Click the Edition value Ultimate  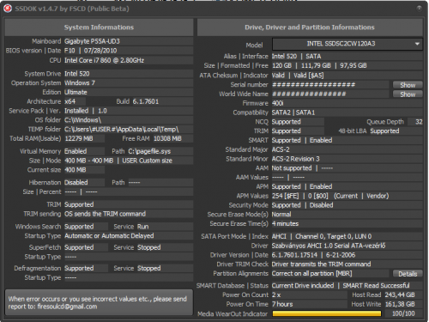tap(76, 92)
